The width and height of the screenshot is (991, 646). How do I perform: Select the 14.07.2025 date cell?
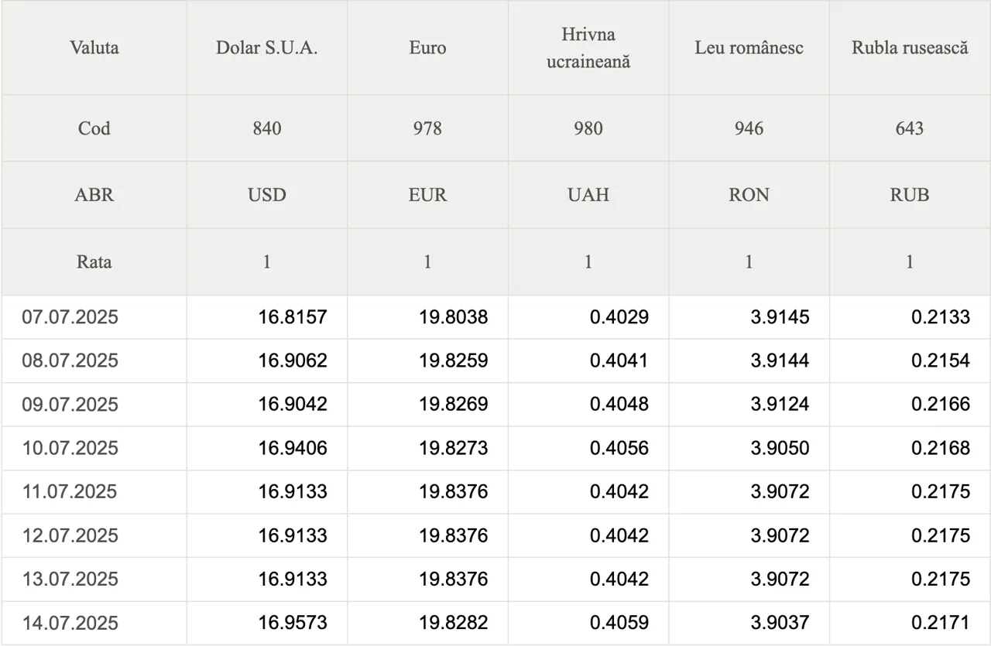click(x=70, y=623)
